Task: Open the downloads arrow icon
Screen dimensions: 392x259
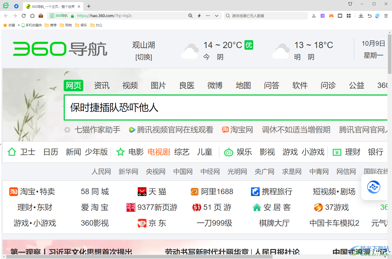Action: [x=361, y=16]
